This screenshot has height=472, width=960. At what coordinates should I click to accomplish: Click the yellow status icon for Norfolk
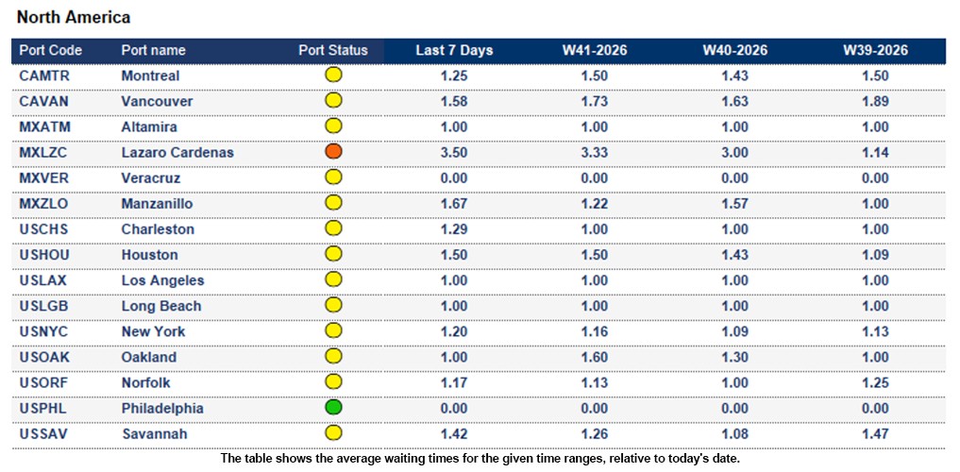333,382
